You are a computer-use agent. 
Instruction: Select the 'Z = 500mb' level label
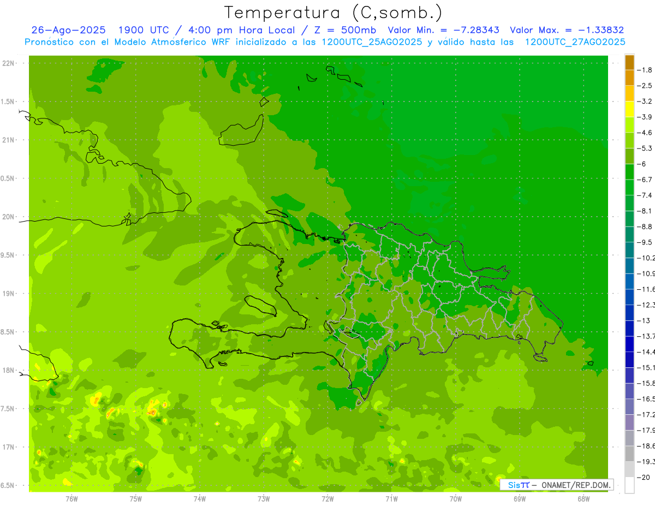[x=344, y=30]
